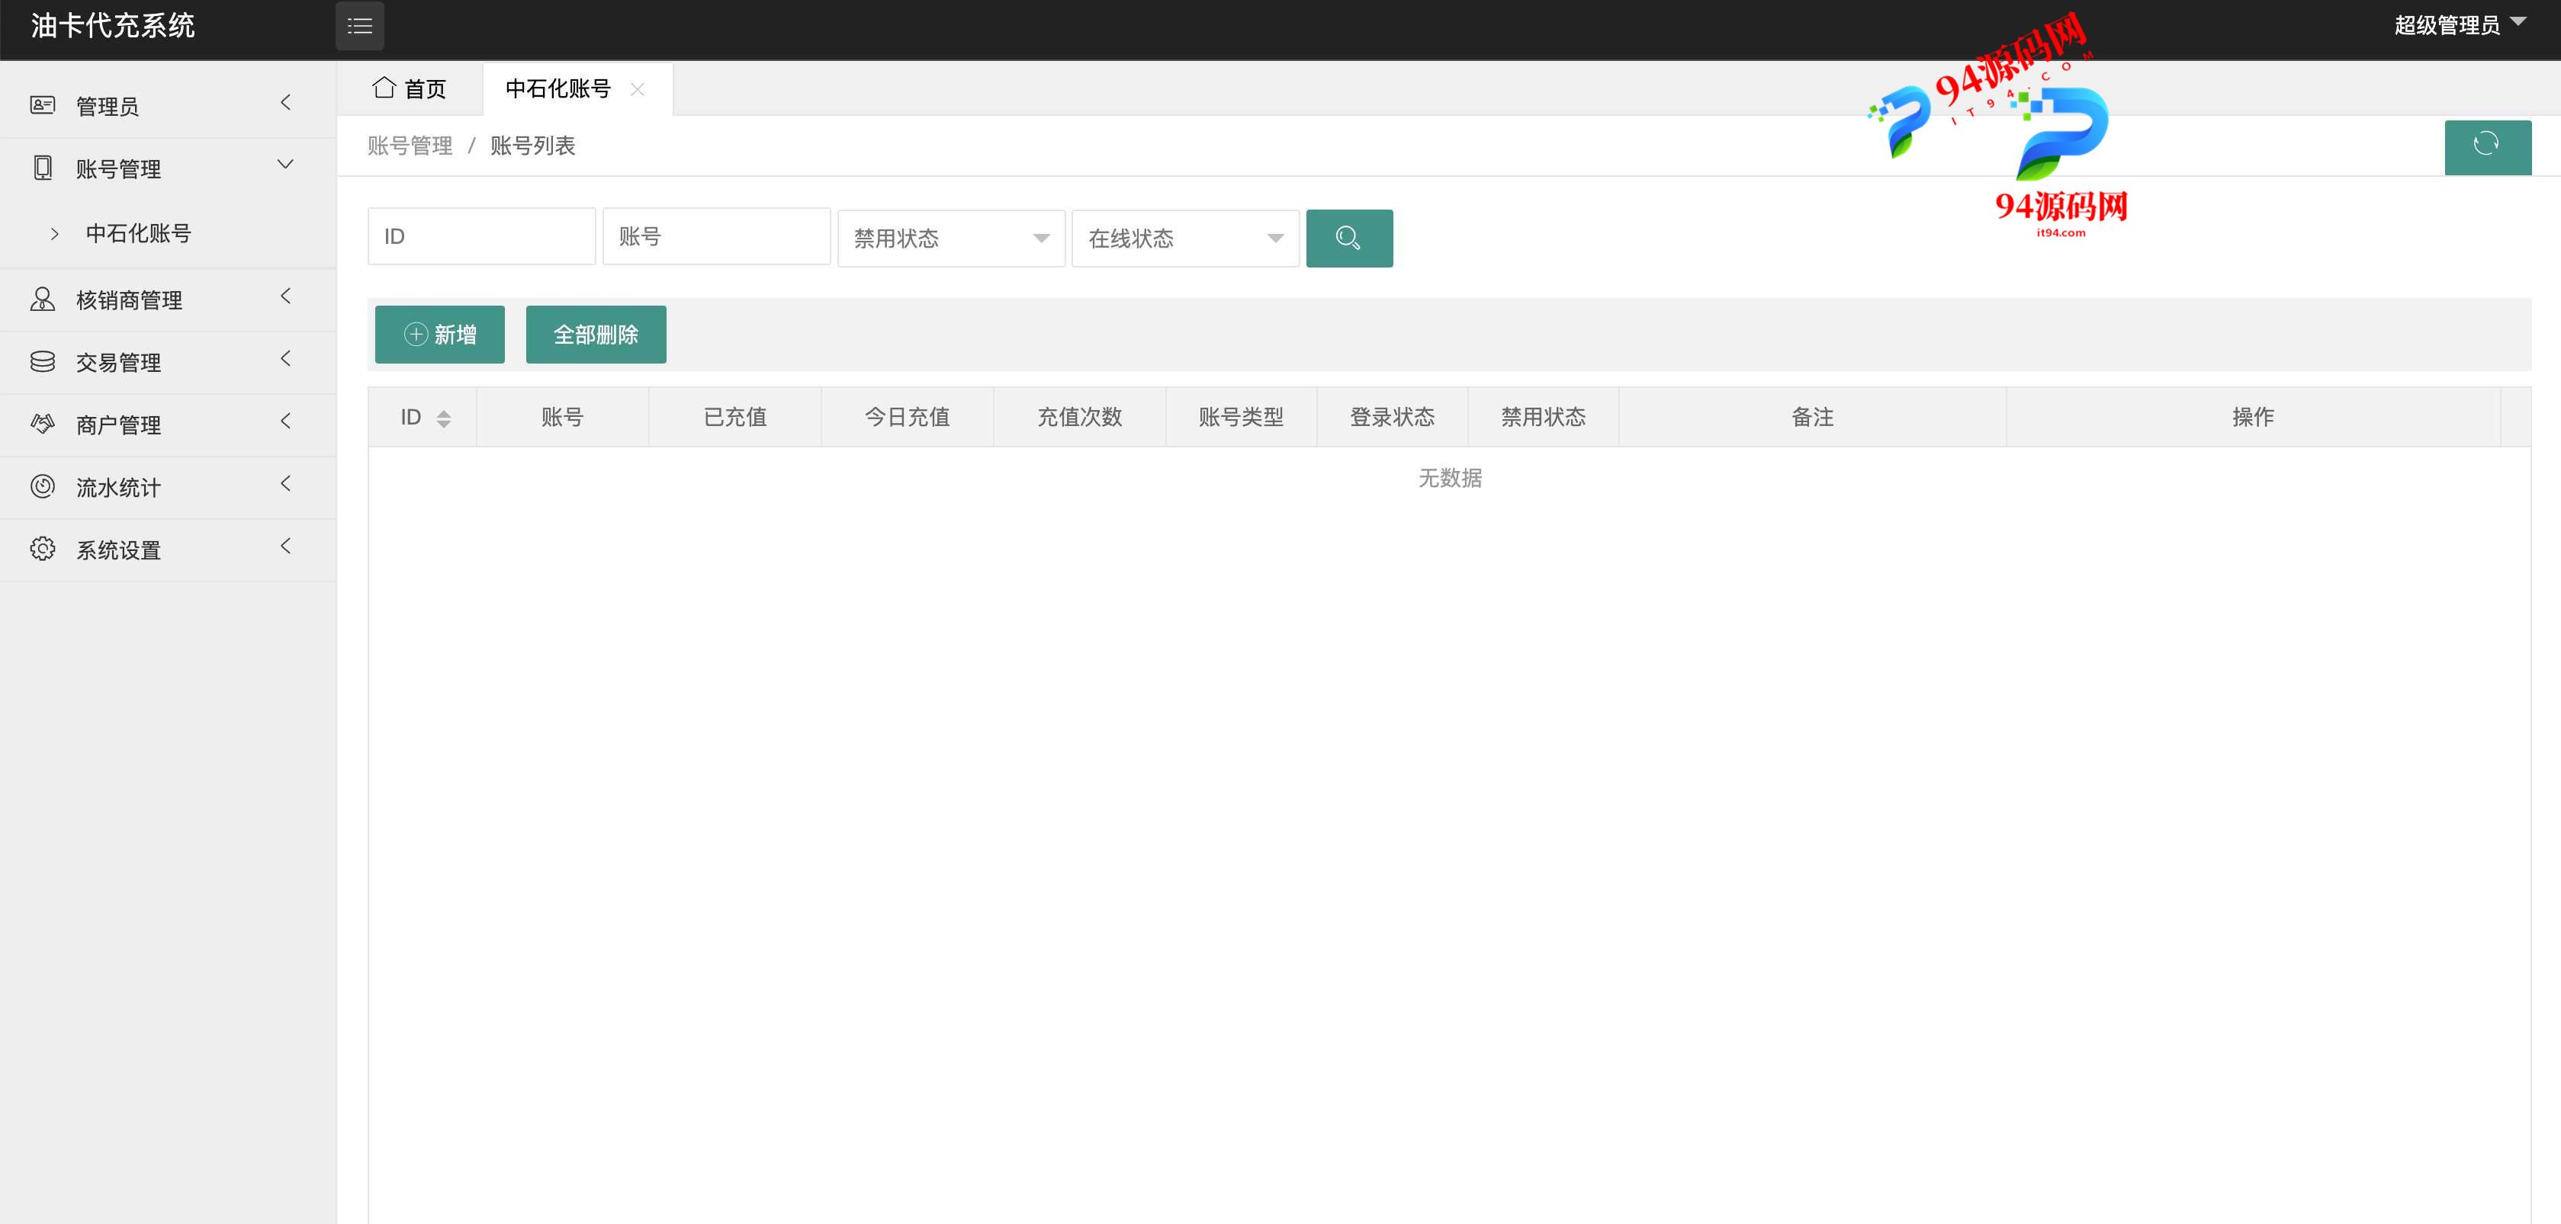Image resolution: width=2561 pixels, height=1224 pixels.
Task: Click the 交易管理 sidebar icon
Action: pos(43,362)
